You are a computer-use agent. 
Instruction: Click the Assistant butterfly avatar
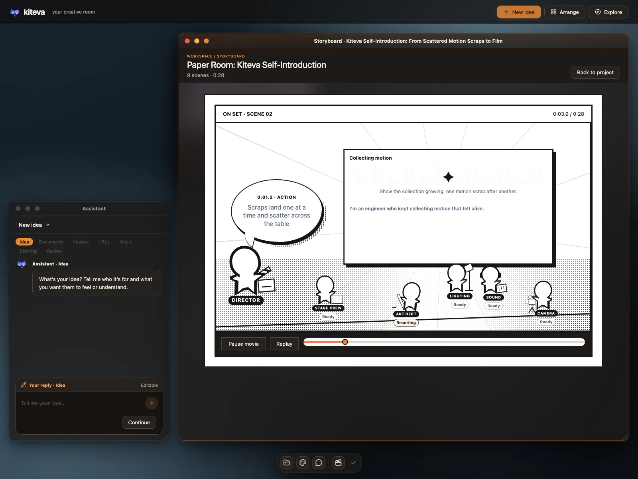(22, 264)
